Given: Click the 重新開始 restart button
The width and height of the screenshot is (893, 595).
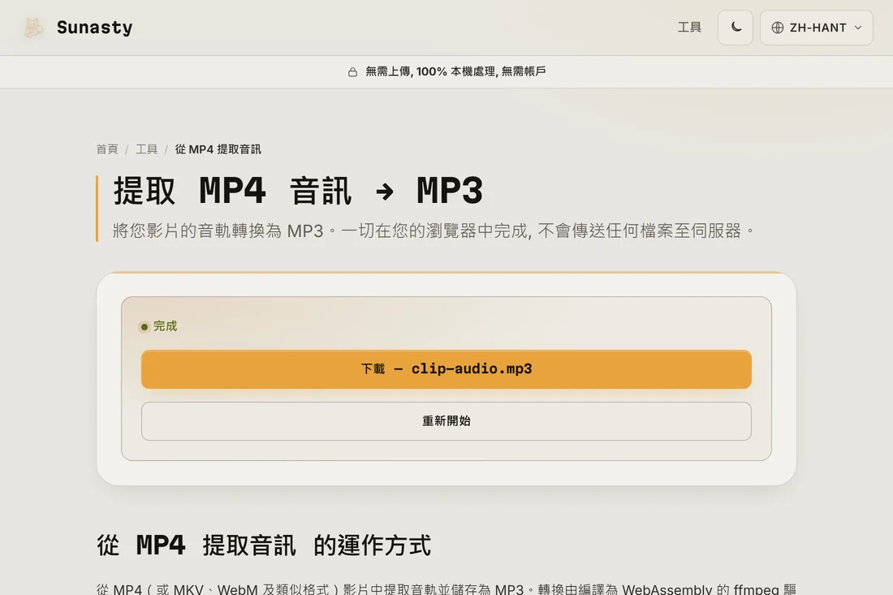Looking at the screenshot, I should point(446,420).
